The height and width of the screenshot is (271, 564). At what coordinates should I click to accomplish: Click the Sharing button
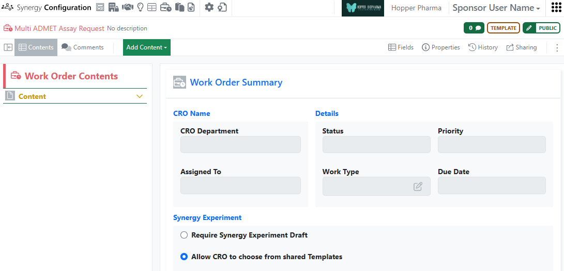pos(521,47)
